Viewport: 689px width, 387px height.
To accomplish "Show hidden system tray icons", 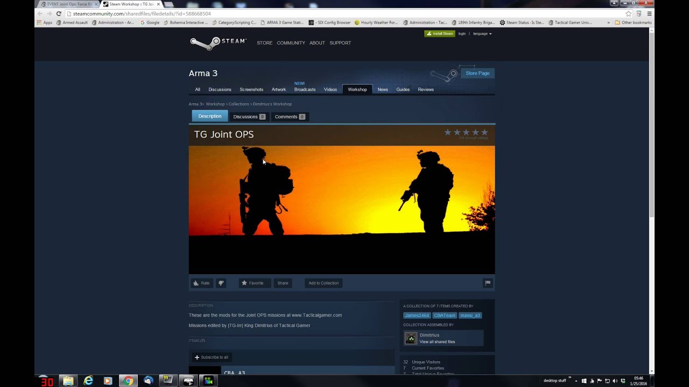I will (576, 381).
